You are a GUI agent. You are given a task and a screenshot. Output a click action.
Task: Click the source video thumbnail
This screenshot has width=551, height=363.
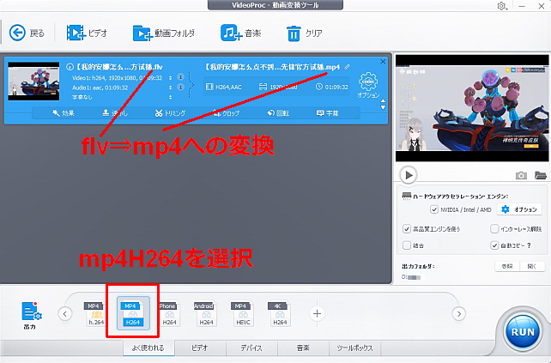[x=33, y=82]
